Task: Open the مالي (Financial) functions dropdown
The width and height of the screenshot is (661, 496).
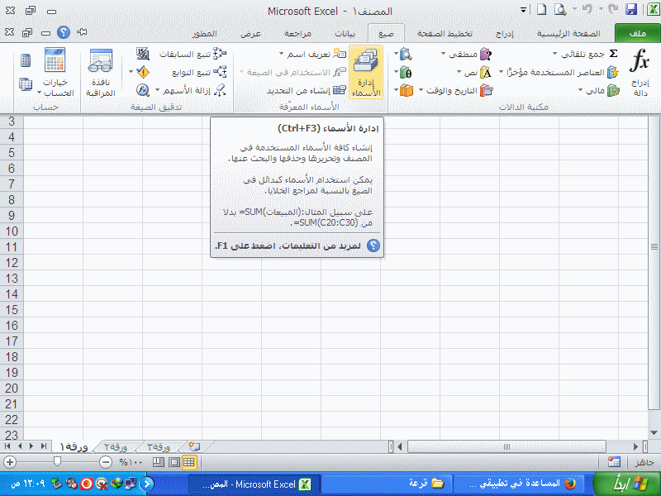Action: click(x=598, y=90)
